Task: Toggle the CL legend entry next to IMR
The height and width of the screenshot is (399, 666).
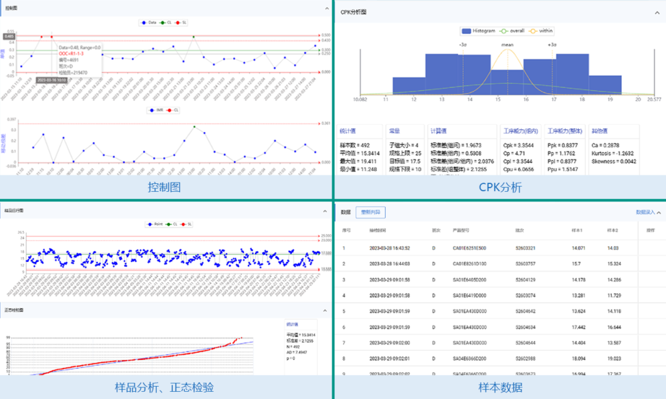Action: pos(172,110)
